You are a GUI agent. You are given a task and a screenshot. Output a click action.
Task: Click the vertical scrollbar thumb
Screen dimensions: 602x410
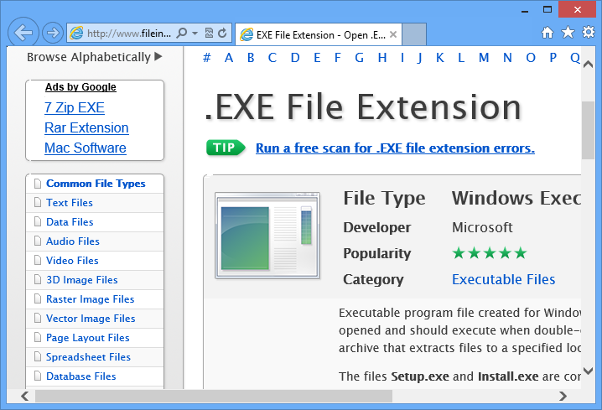[x=589, y=130]
